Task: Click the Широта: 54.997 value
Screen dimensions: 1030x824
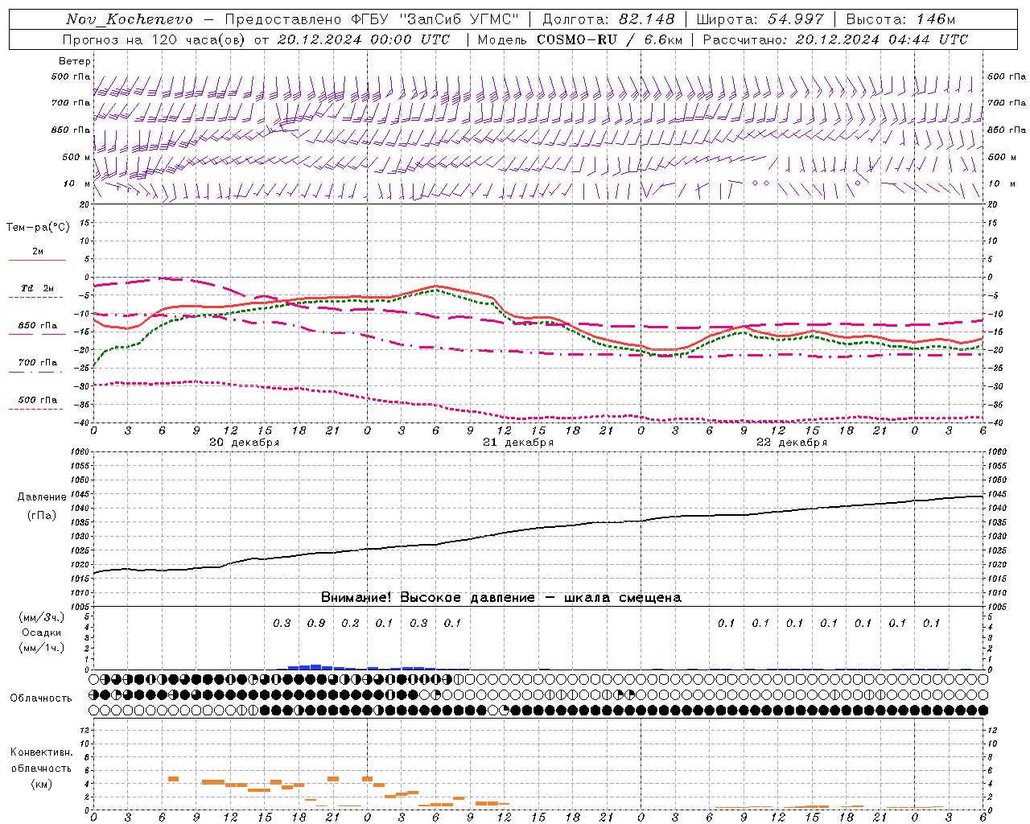Action: (x=760, y=19)
